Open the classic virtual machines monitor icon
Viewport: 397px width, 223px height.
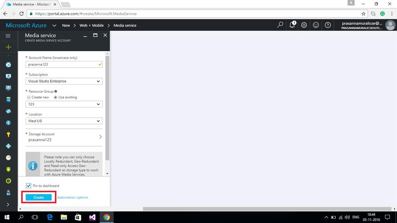9,88
